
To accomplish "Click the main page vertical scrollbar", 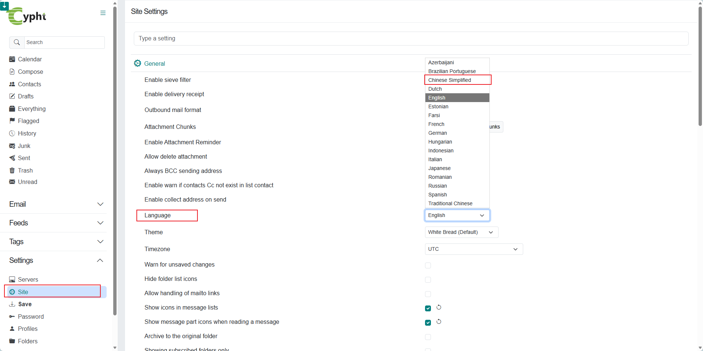I will 700,66.
